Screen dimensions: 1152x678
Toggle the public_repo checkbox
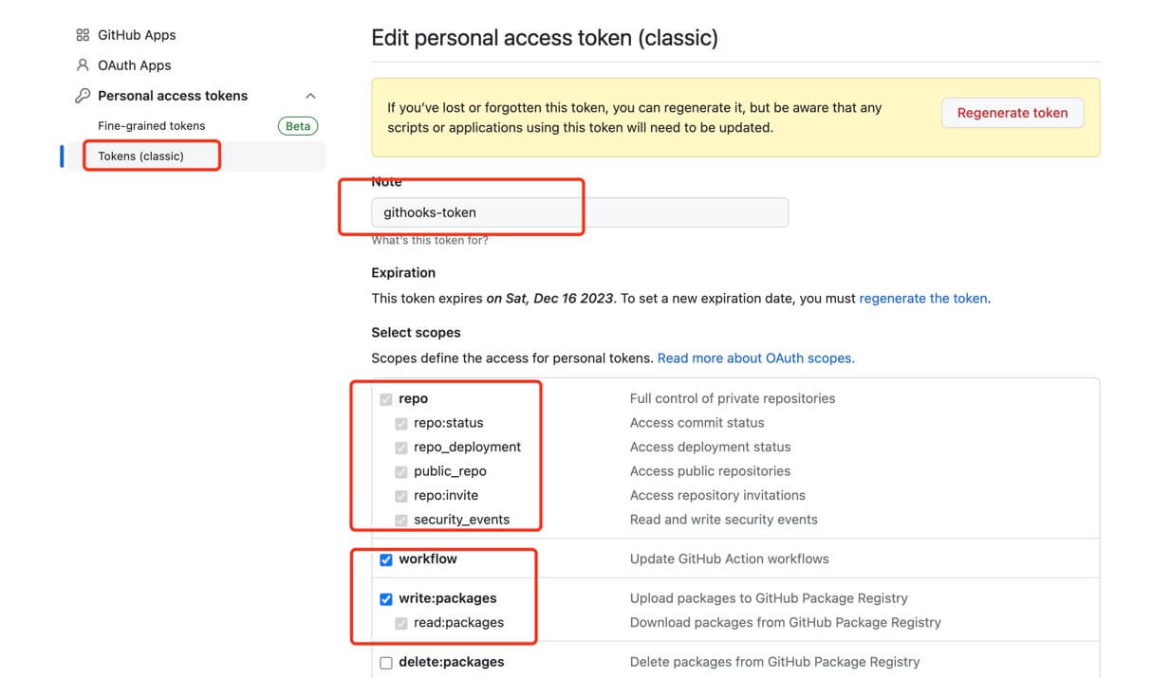401,472
